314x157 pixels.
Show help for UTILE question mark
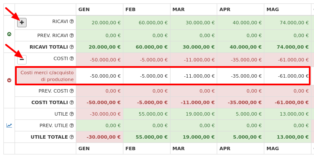pos(72,114)
